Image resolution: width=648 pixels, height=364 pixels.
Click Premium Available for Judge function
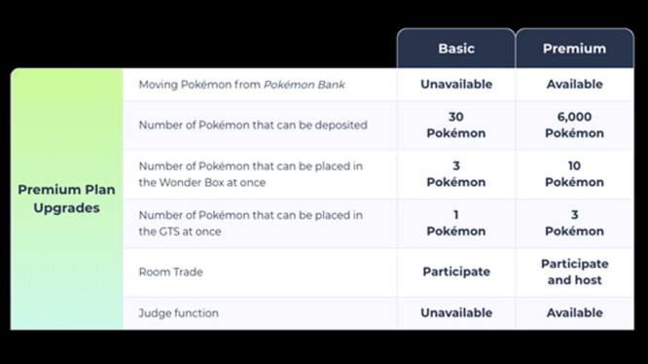click(x=574, y=312)
